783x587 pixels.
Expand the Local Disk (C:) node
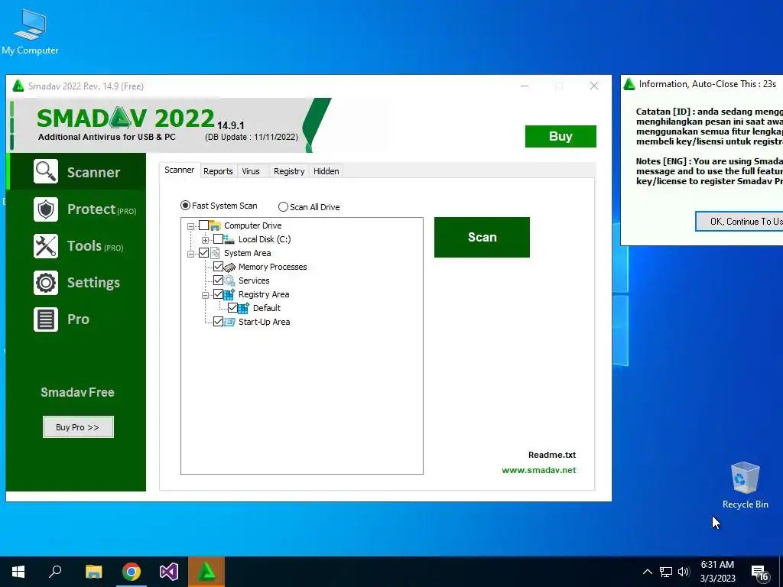(205, 240)
